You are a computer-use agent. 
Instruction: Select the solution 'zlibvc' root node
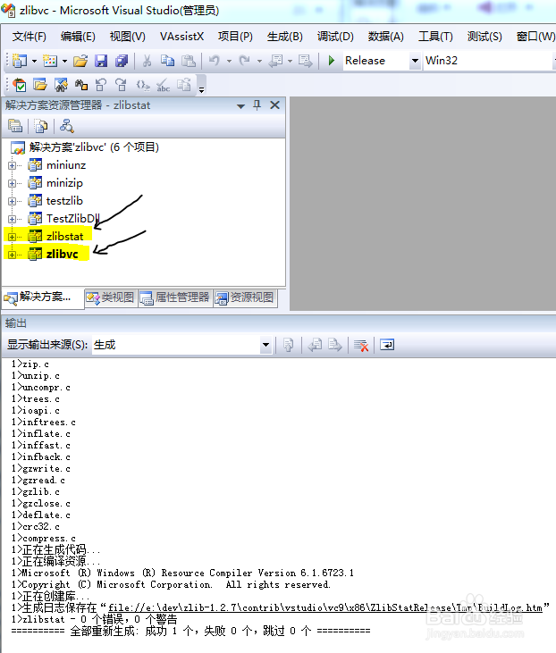point(94,147)
